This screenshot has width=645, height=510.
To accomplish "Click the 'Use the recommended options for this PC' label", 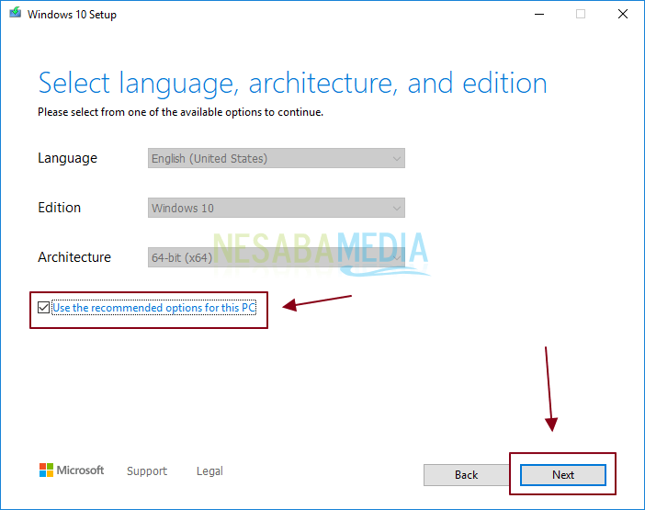I will (153, 308).
